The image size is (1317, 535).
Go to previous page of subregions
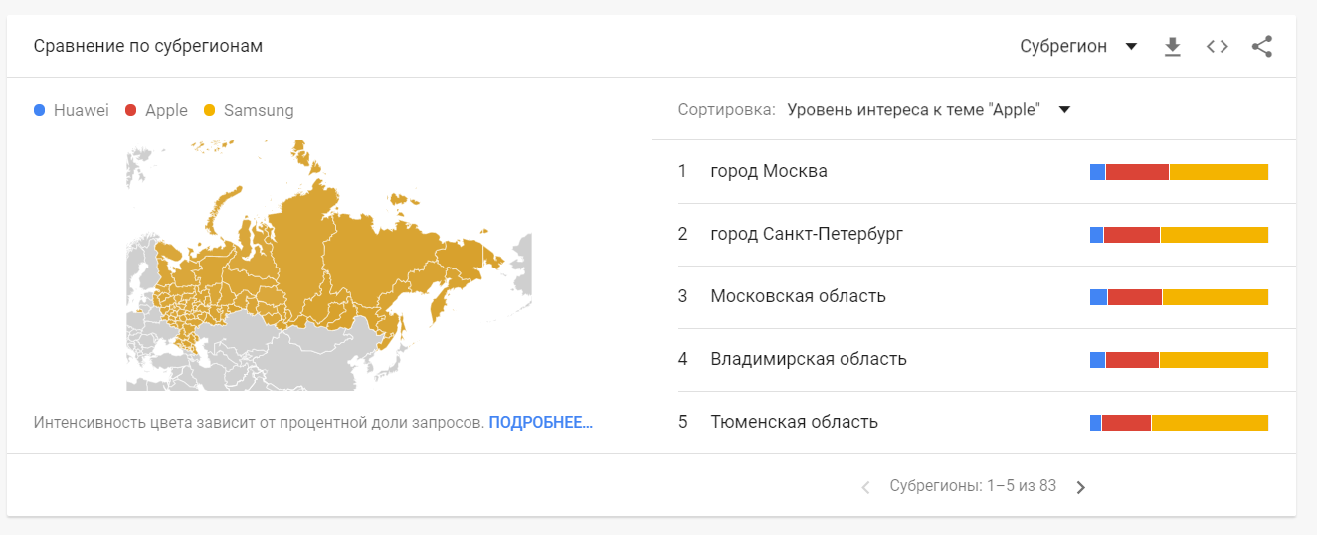click(x=865, y=487)
